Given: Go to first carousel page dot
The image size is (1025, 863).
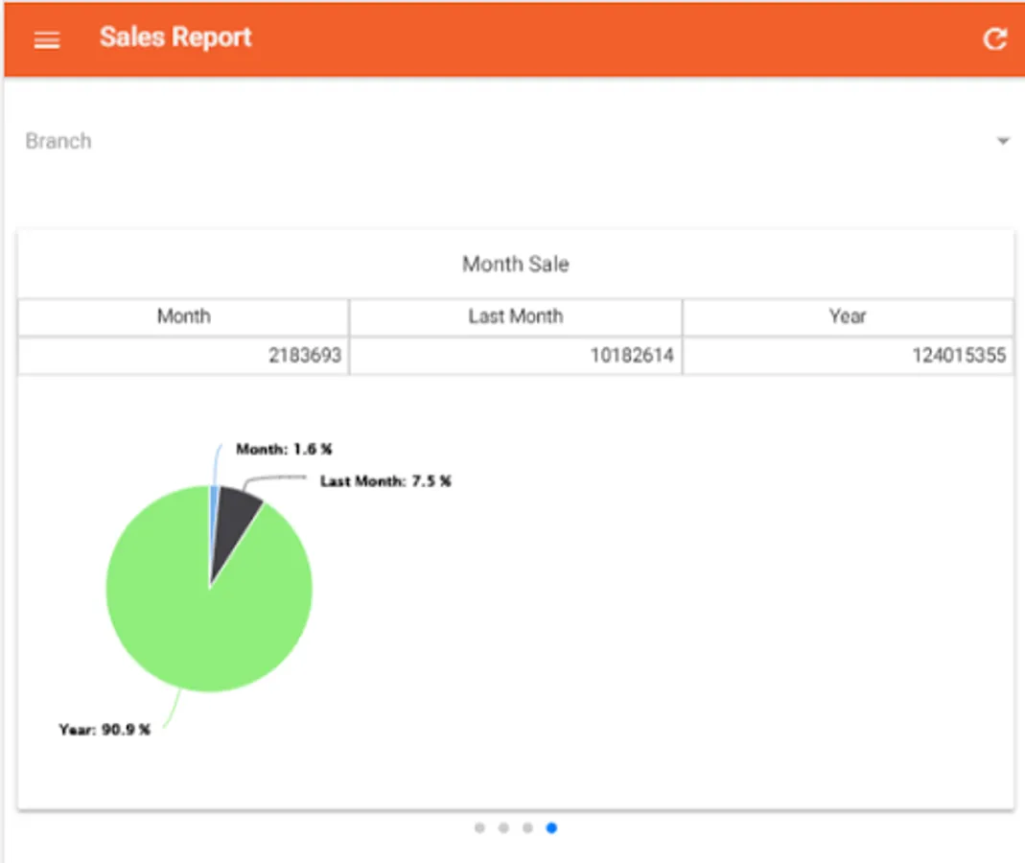Looking at the screenshot, I should click(x=479, y=828).
